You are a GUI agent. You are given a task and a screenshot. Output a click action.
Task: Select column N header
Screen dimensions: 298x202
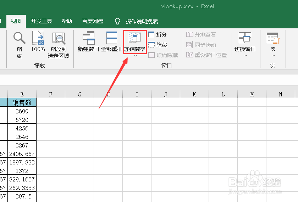[281, 94]
